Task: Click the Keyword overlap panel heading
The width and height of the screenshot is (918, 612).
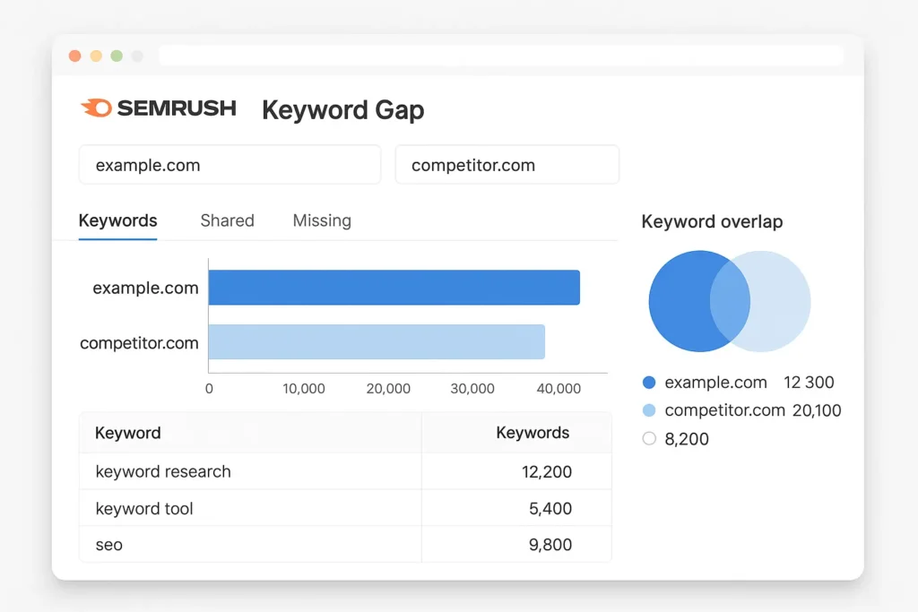Action: coord(711,221)
